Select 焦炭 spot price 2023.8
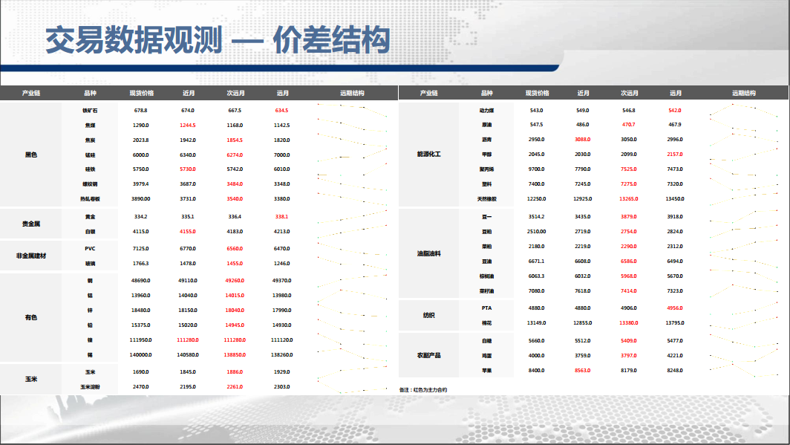Image resolution: width=790 pixels, height=445 pixels. [x=141, y=140]
